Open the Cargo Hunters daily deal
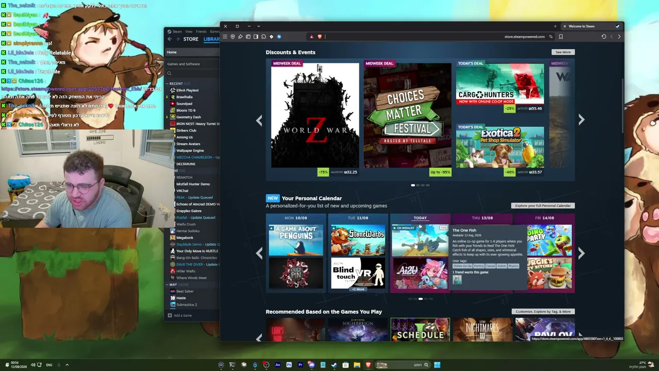 500,82
